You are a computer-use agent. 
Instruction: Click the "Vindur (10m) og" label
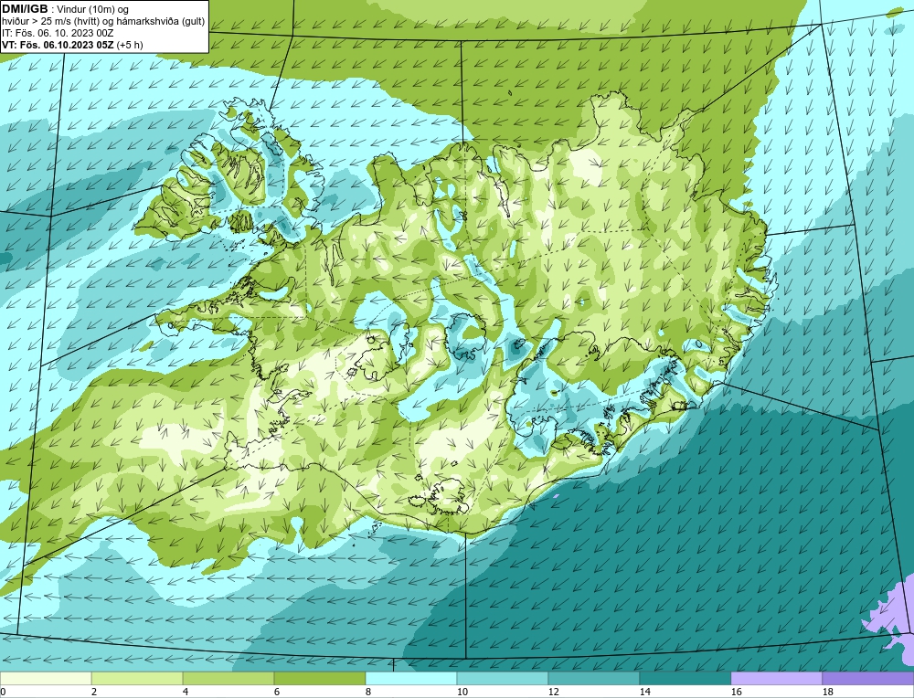[94, 10]
